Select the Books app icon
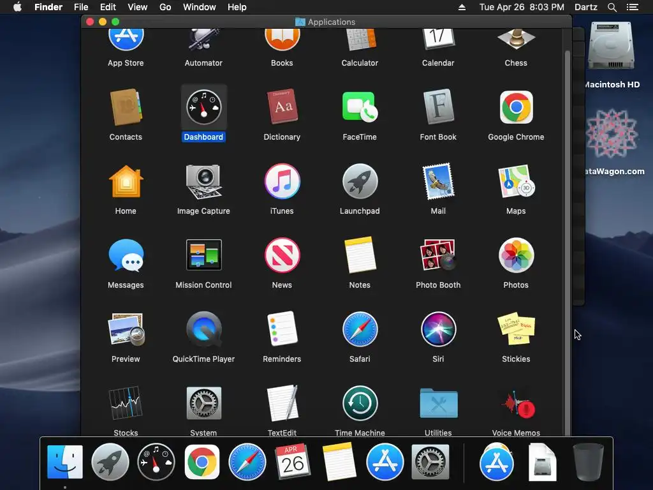The height and width of the screenshot is (490, 653). click(x=282, y=40)
